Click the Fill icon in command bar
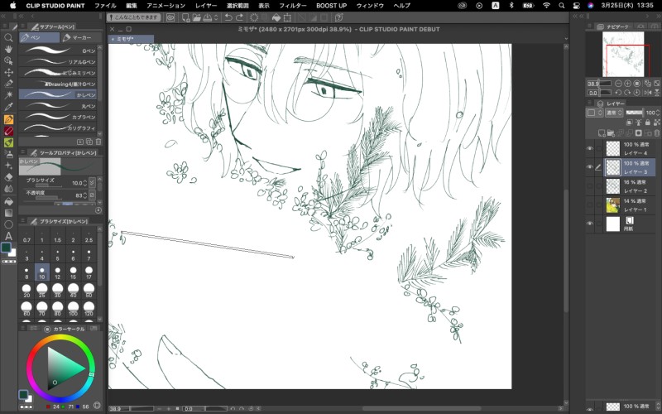Screen dimensions: 662x414 tap(276, 17)
